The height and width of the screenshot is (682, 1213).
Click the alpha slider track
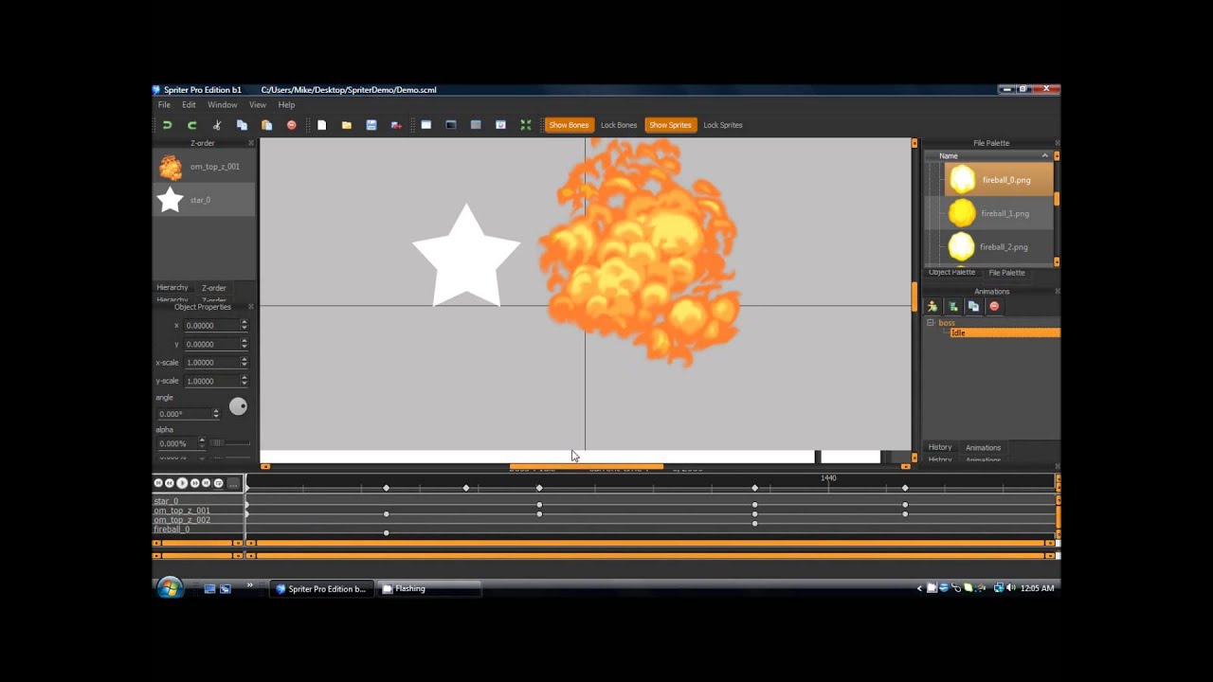pos(230,442)
